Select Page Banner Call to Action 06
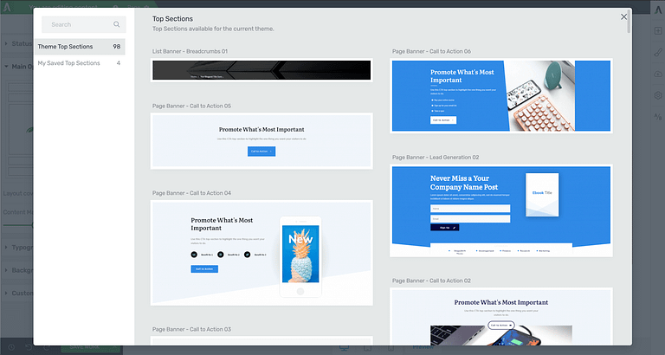Screen dimensions: 665x355 [501, 95]
